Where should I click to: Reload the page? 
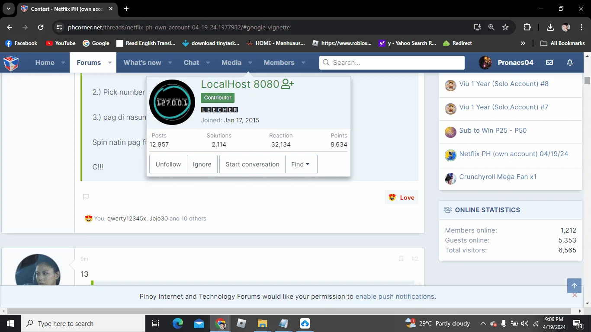click(x=41, y=27)
